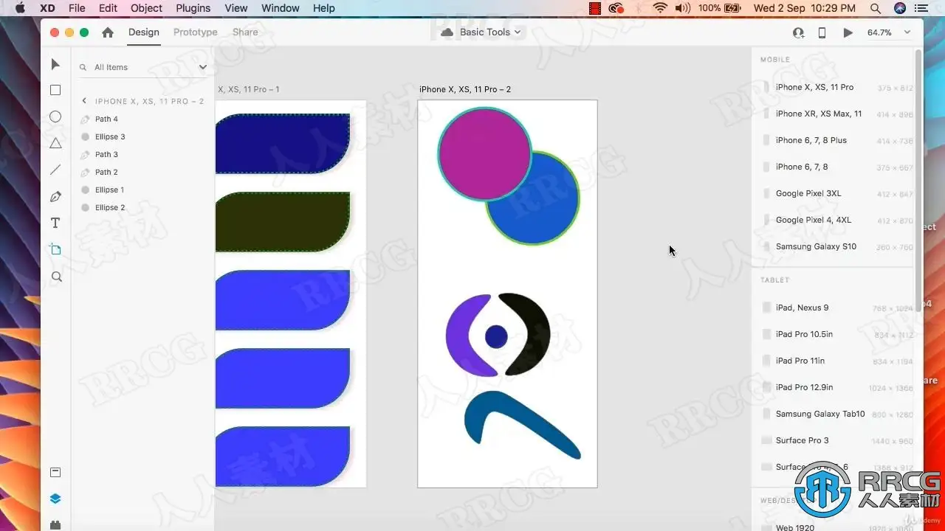
Task: Choose the iPhone X, XS, 11 Pro artboard preset
Action: (x=837, y=87)
